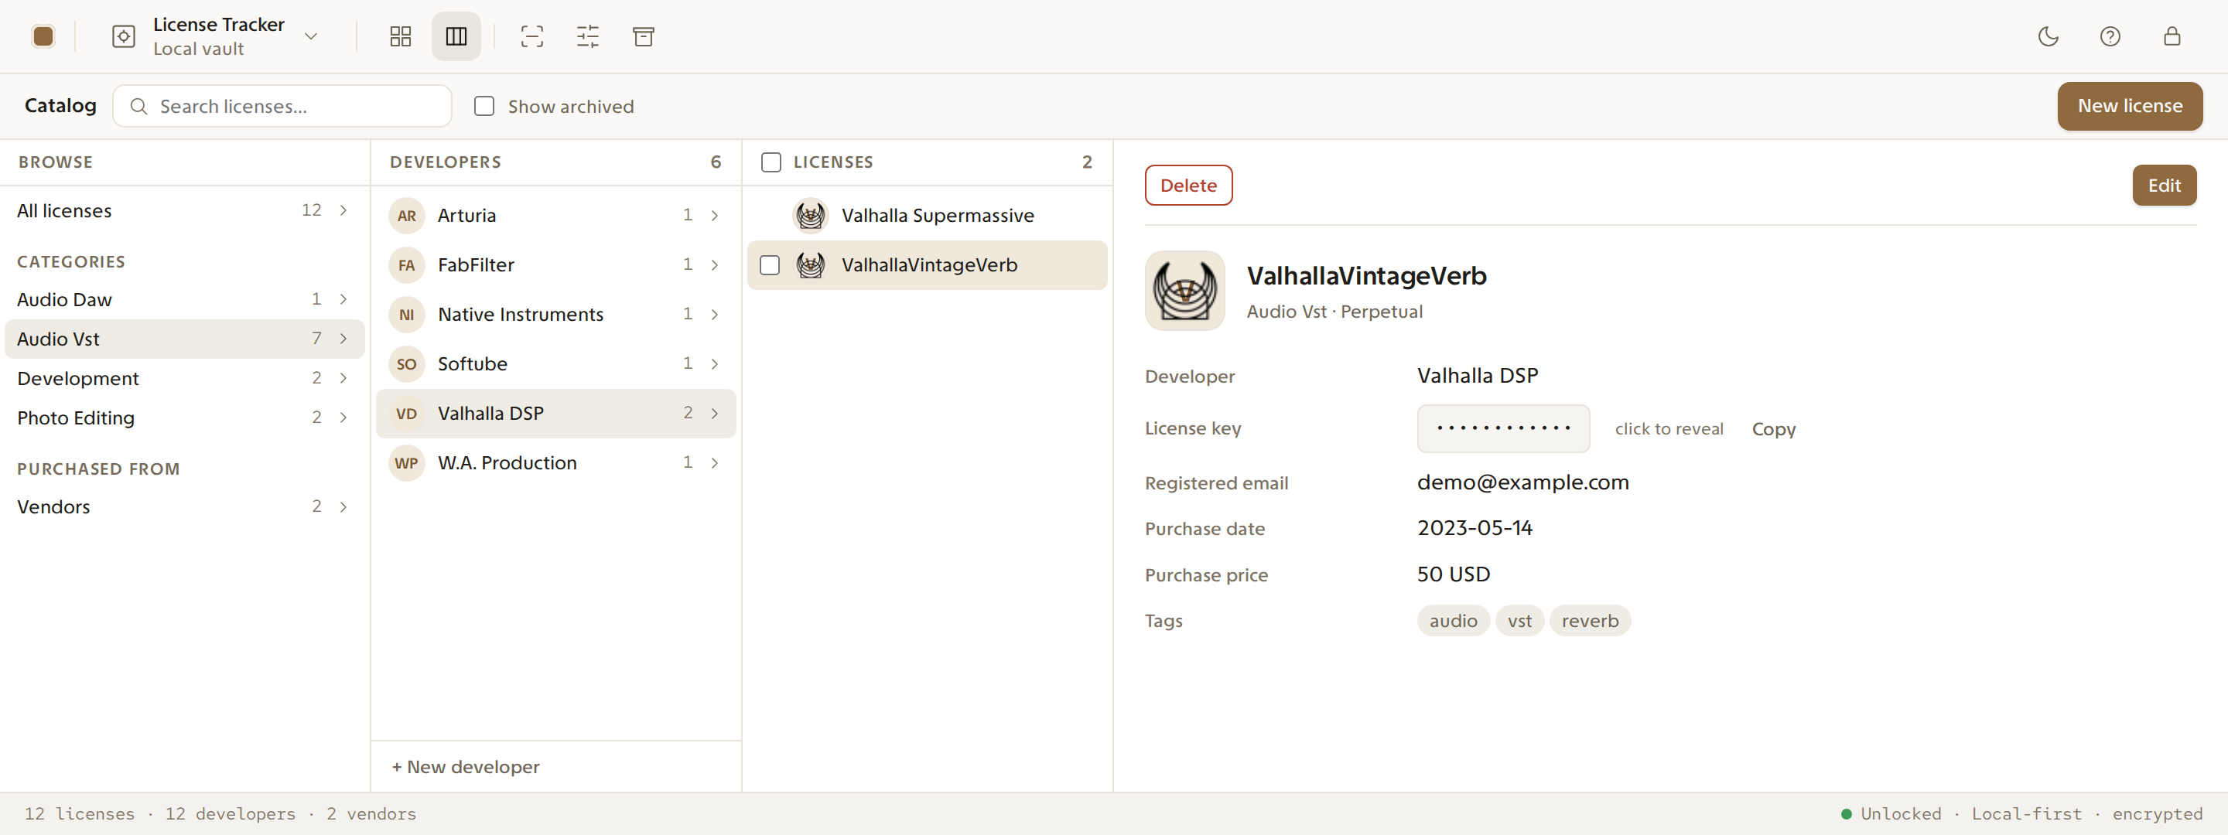Click the brown app logo square
This screenshot has height=835, width=2228.
[43, 36]
